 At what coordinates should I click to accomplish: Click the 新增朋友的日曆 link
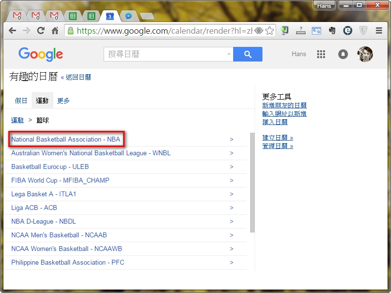click(284, 105)
